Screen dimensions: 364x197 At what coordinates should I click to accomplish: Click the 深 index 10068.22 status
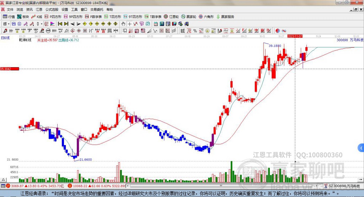coord(96,186)
